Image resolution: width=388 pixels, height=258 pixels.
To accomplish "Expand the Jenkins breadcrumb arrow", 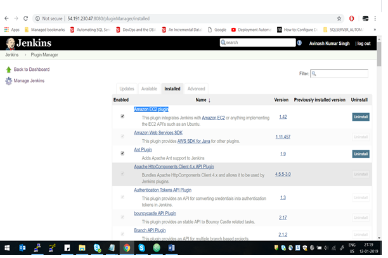I will click(x=25, y=55).
